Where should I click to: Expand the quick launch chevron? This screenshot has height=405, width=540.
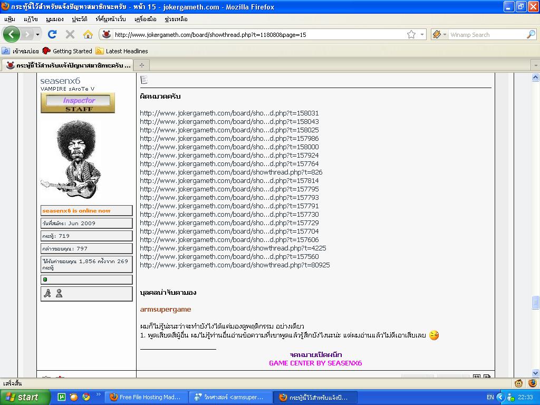pos(99,394)
